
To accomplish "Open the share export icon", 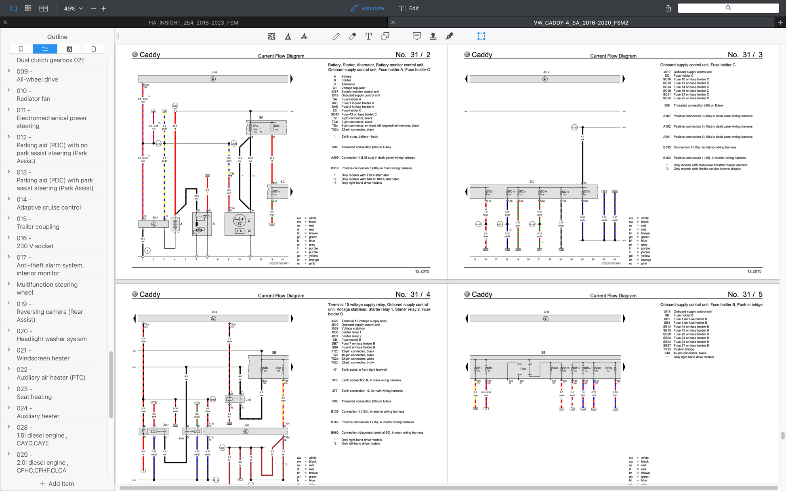I will [668, 8].
